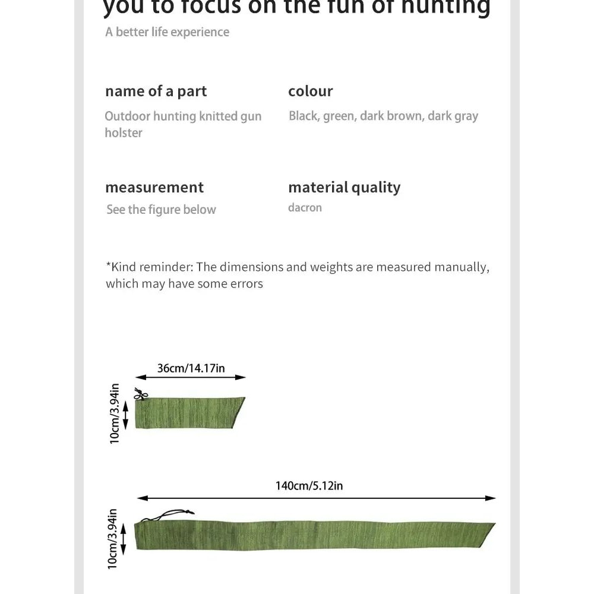The width and height of the screenshot is (594, 594).
Task: Select the long green gun sleeve image
Action: point(315,536)
